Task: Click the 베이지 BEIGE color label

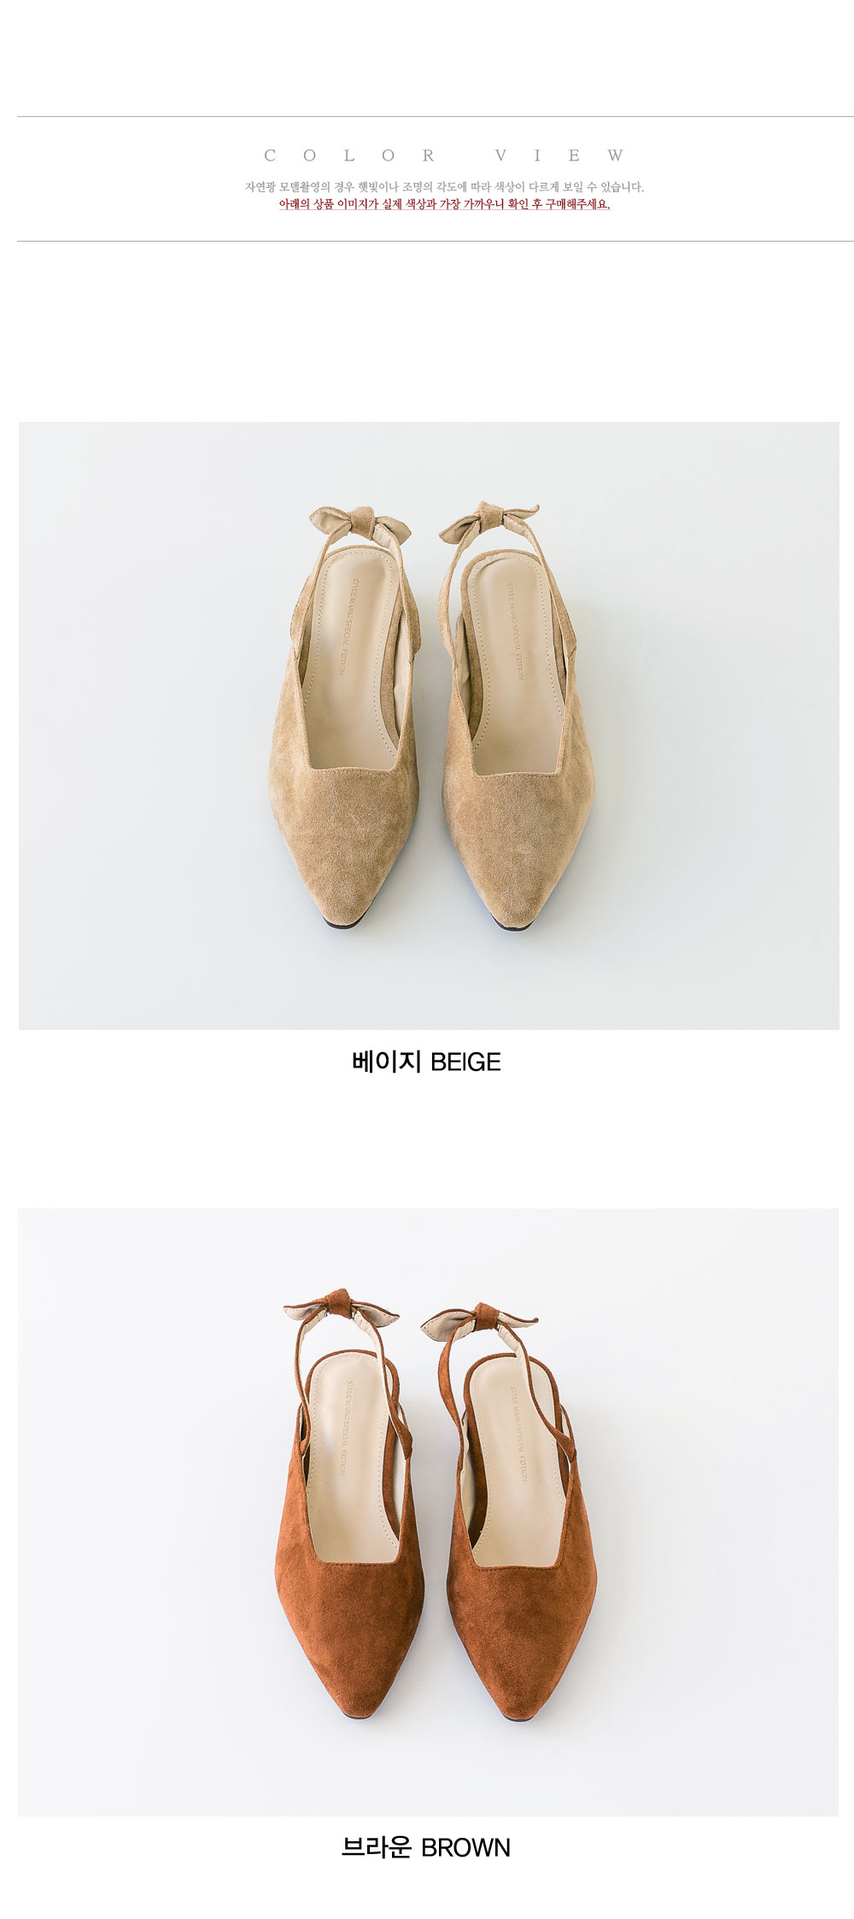Action: [x=426, y=1062]
